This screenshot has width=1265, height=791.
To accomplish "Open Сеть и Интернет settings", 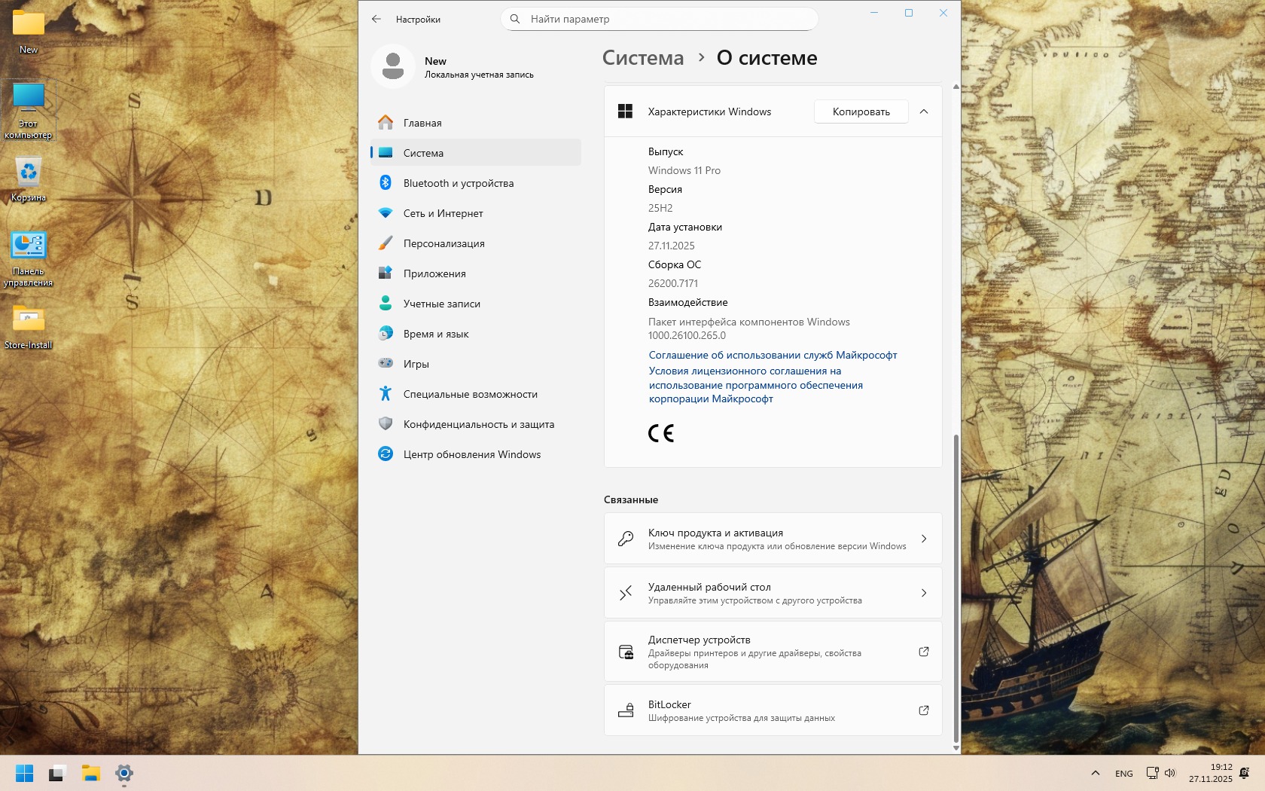I will coord(443,213).
